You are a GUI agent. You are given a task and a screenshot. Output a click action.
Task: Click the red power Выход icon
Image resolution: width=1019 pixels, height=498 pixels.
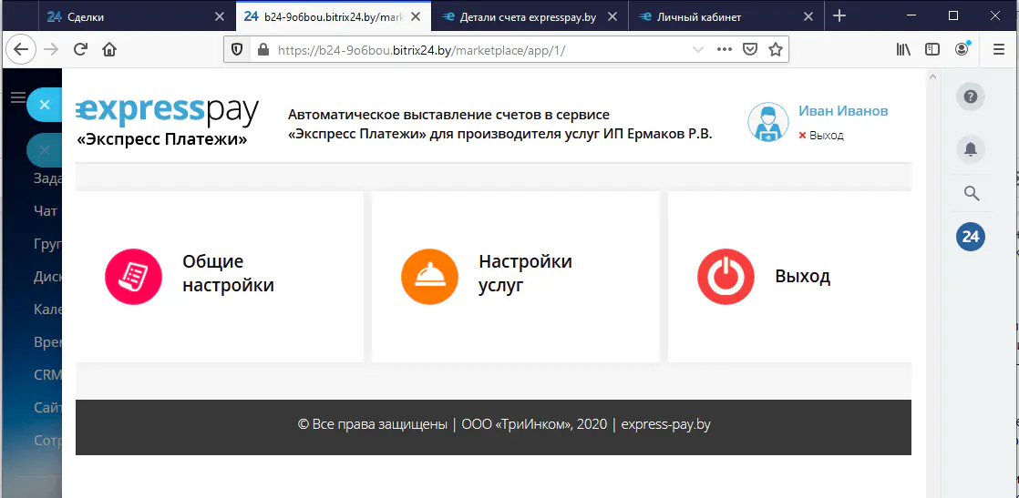pyautogui.click(x=726, y=277)
